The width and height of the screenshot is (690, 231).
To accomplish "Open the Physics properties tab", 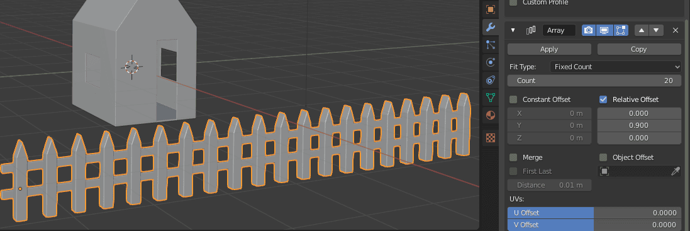I will tap(490, 62).
